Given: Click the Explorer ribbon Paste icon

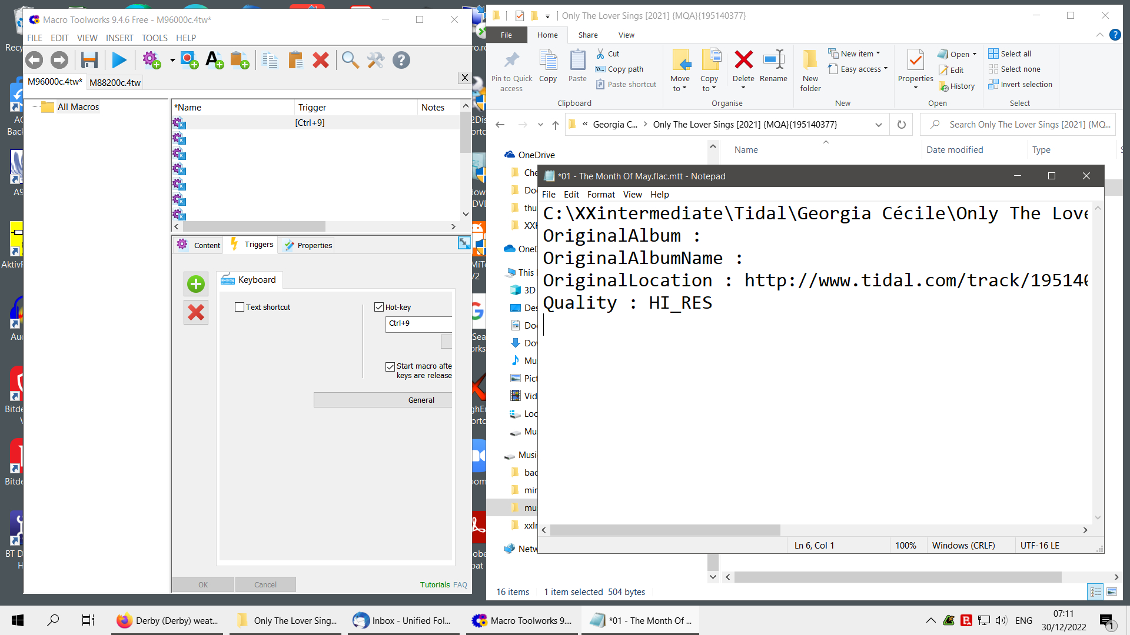Looking at the screenshot, I should pos(577,66).
